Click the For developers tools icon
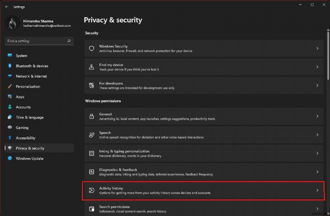This screenshot has height=216, width=330. 92,85
